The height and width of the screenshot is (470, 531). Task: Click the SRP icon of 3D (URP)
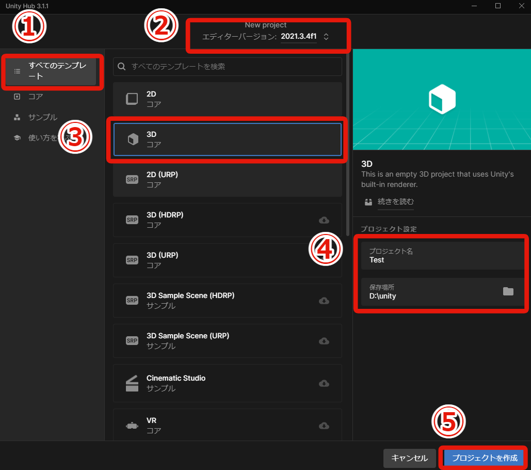132,260
